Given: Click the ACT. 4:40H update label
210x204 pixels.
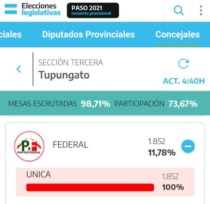Looking at the screenshot, I should 184,81.
